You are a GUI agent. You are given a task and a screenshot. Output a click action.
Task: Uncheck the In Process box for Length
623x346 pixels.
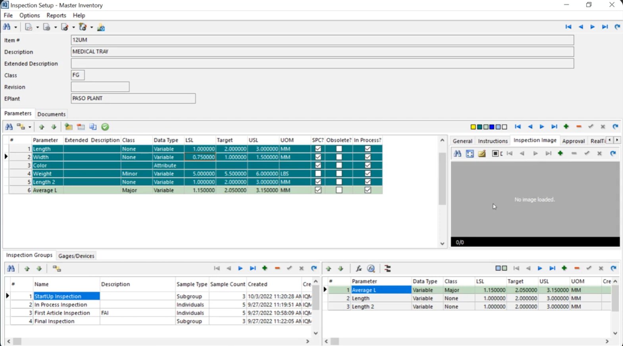click(367, 149)
